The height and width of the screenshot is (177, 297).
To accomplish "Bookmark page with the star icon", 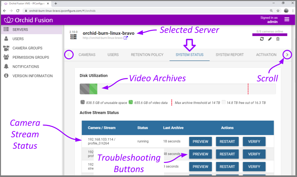I will pyautogui.click(x=278, y=11).
